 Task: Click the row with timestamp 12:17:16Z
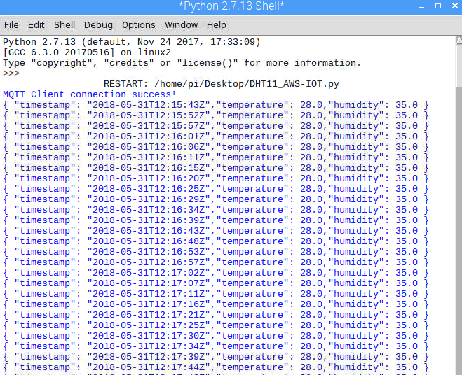point(216,304)
